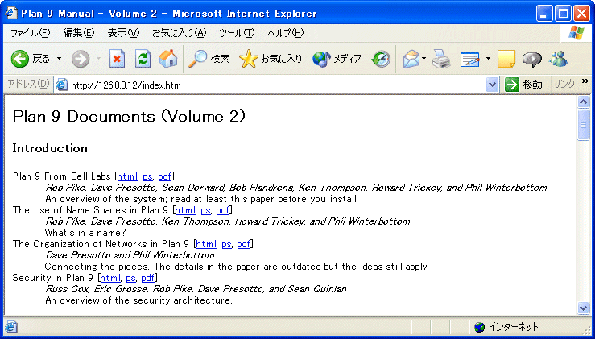Image resolution: width=595 pixels, height=339 pixels.
Task: Open the メディア media pane
Action: (337, 59)
